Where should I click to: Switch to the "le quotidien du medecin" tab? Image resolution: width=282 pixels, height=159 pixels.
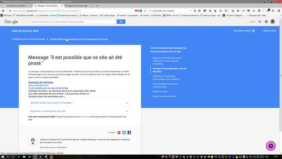17,6
